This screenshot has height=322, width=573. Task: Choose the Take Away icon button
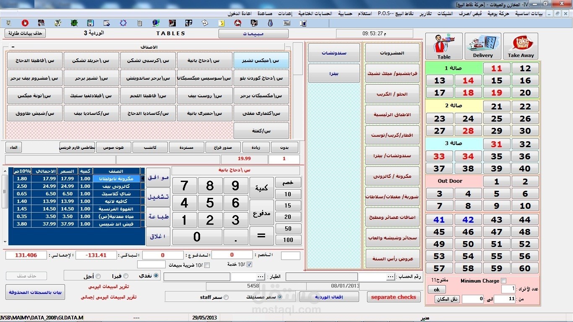(521, 46)
